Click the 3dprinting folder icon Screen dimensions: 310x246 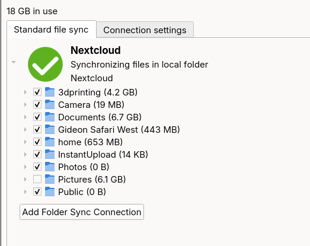coord(50,92)
